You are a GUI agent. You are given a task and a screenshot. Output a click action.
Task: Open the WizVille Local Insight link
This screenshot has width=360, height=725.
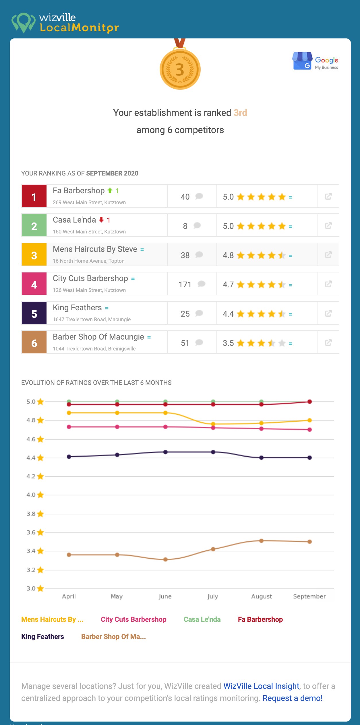click(261, 686)
